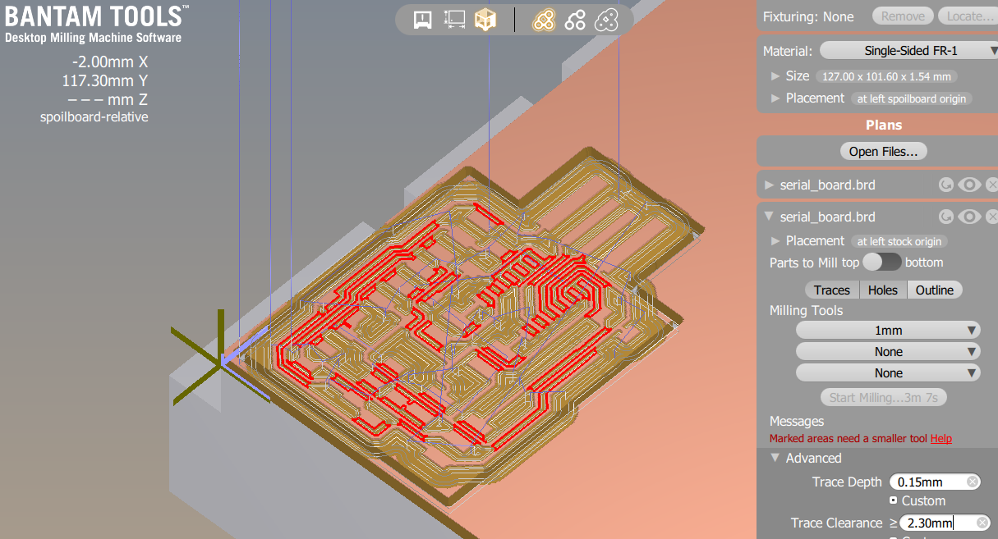Viewport: 998px width, 539px height.
Task: Select the board outline preview icon
Action: [606, 20]
